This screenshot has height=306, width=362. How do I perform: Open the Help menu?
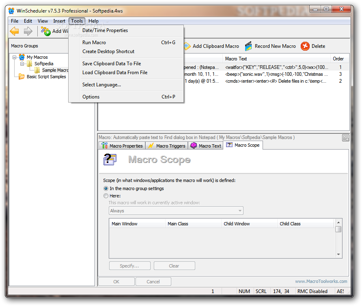click(93, 21)
